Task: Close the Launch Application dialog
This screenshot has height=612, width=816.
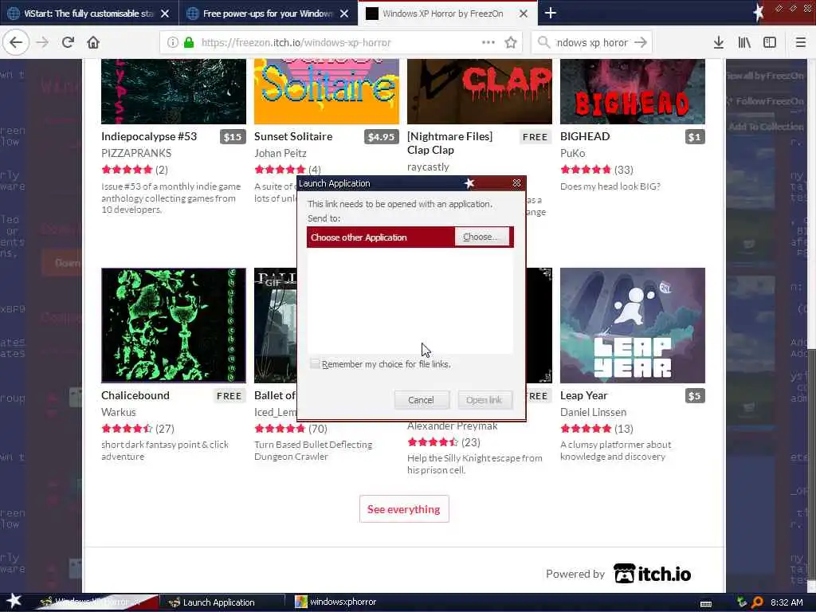Action: pyautogui.click(x=516, y=182)
